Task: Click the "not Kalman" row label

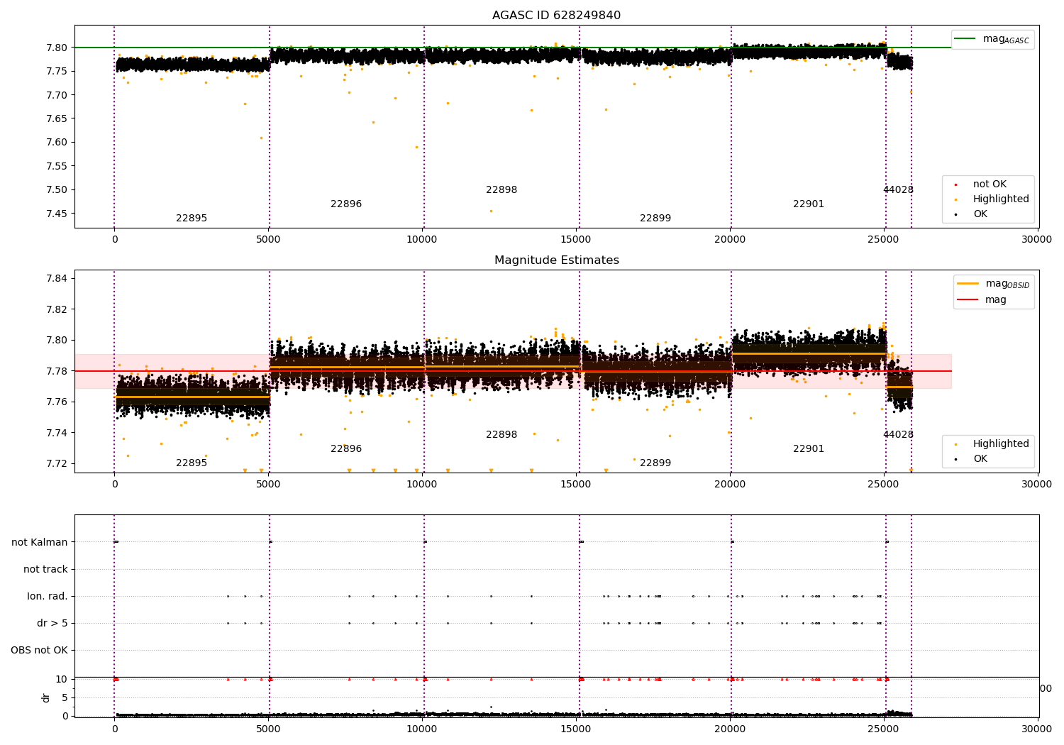Action: 40,543
